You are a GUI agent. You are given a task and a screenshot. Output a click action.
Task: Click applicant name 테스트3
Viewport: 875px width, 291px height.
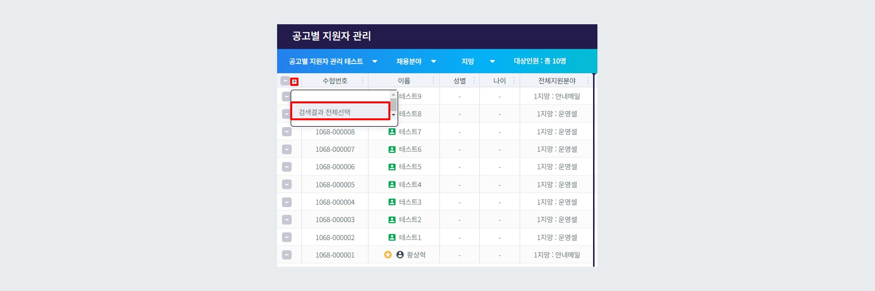(410, 202)
